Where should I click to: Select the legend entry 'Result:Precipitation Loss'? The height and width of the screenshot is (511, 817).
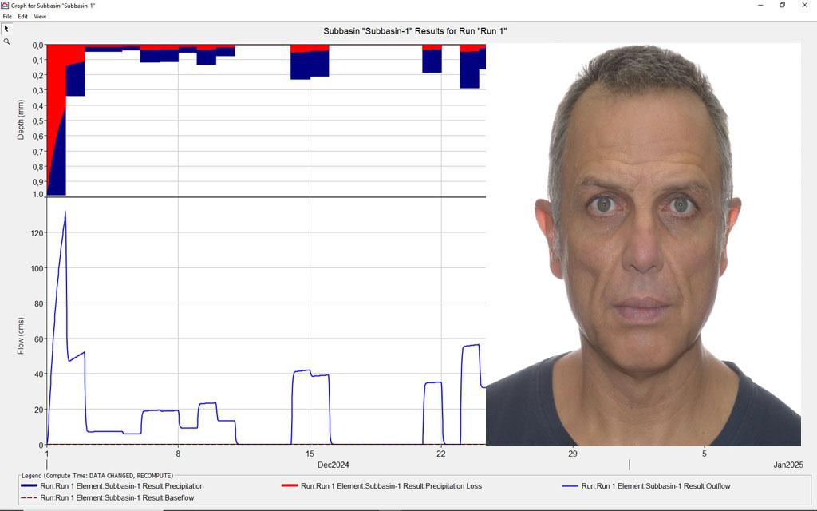tap(391, 486)
